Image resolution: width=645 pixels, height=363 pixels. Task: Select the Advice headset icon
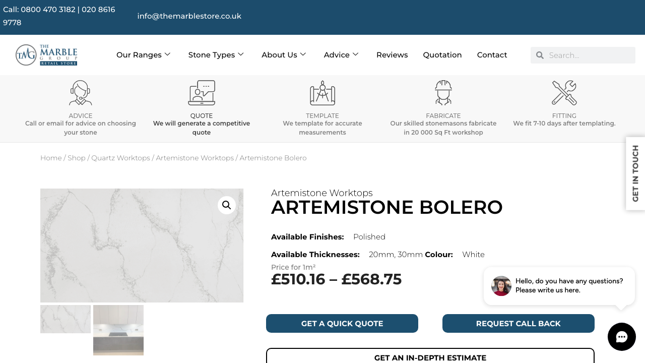click(80, 93)
